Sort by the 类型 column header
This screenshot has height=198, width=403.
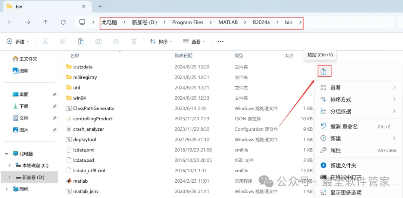click(239, 55)
